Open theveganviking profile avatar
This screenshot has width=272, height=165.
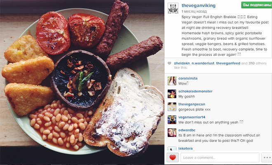point(173,8)
